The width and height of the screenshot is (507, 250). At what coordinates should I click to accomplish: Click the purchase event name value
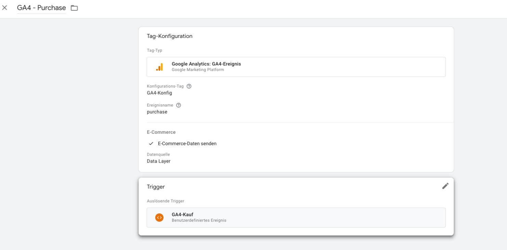pyautogui.click(x=157, y=112)
